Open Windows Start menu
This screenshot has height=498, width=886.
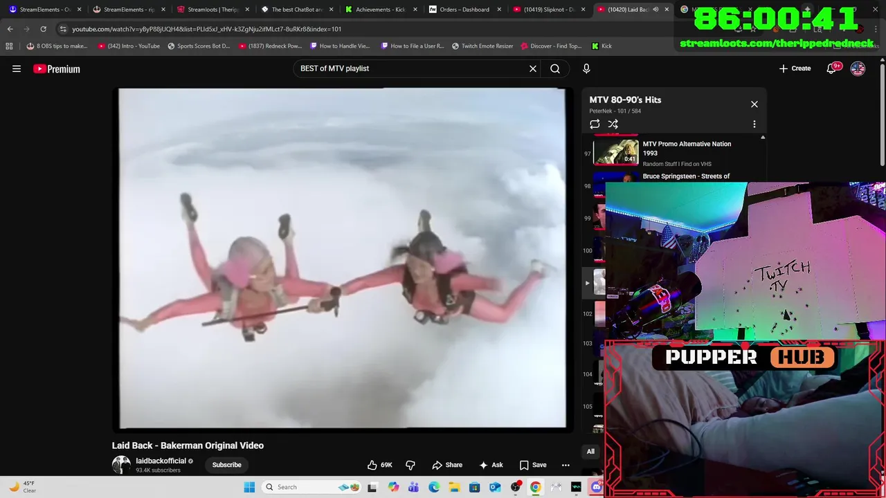[x=249, y=487]
